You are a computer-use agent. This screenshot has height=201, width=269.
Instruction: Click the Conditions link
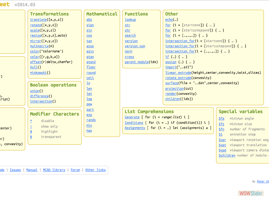pos(134,123)
